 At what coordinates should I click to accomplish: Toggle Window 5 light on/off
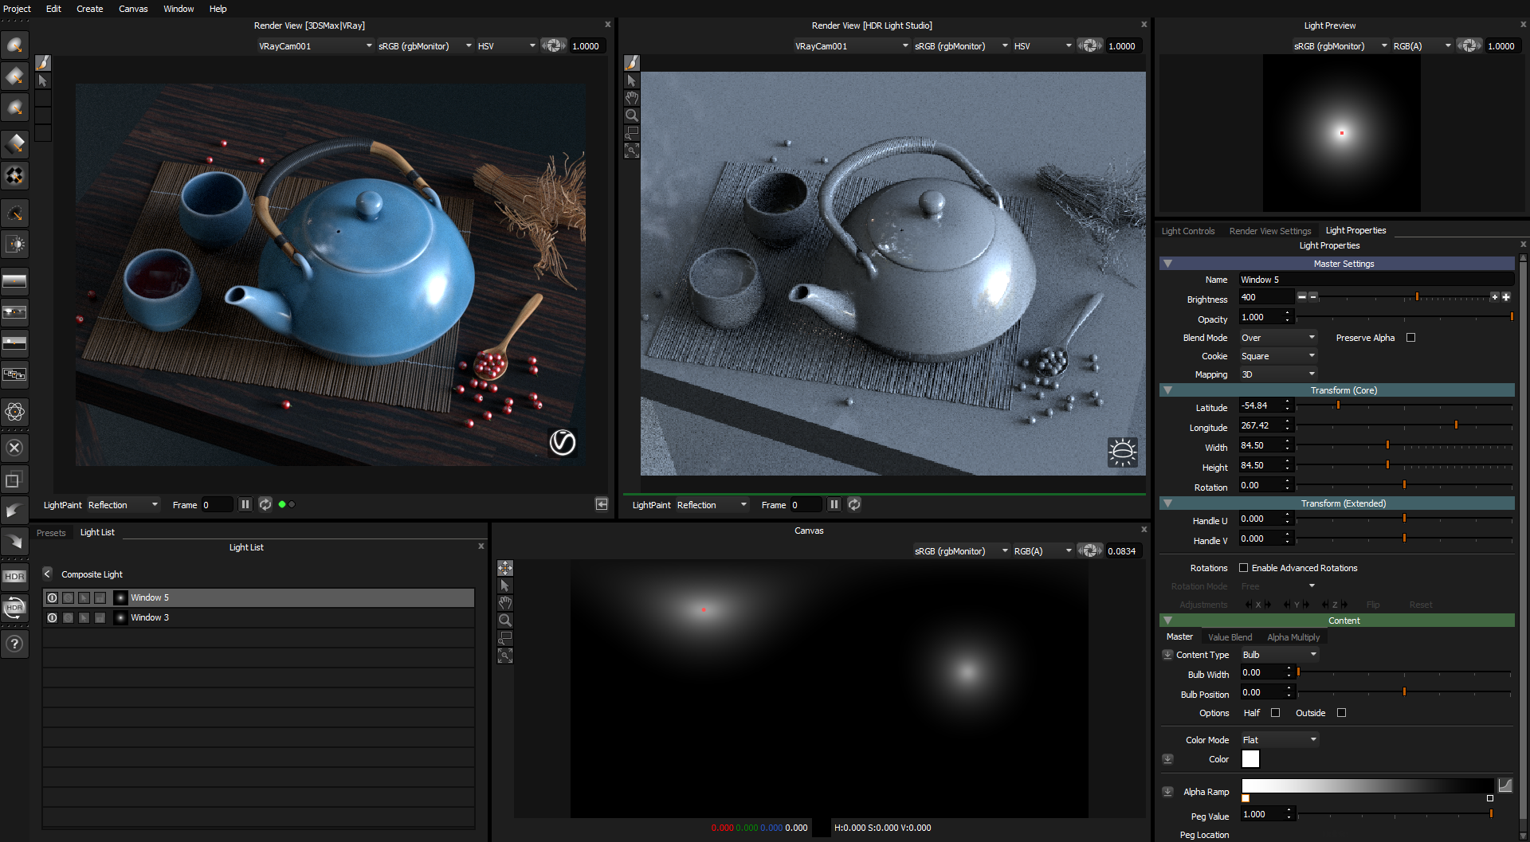click(x=52, y=597)
